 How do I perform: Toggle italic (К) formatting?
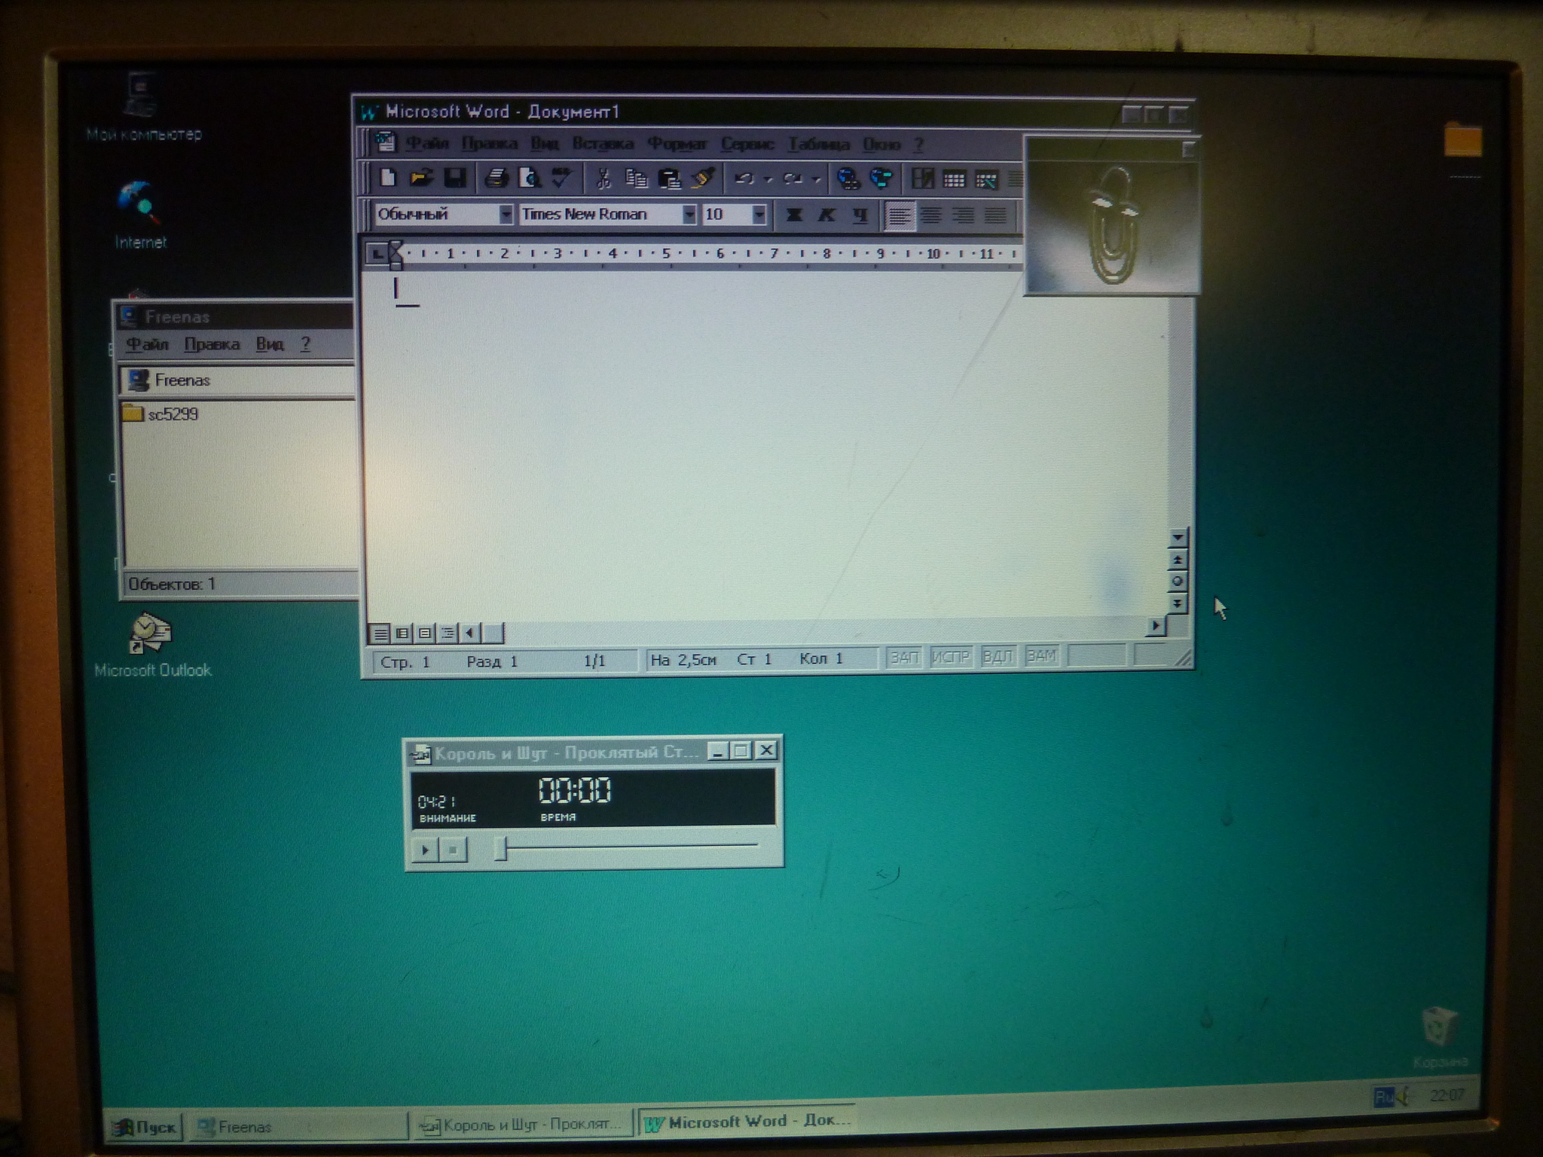826,215
